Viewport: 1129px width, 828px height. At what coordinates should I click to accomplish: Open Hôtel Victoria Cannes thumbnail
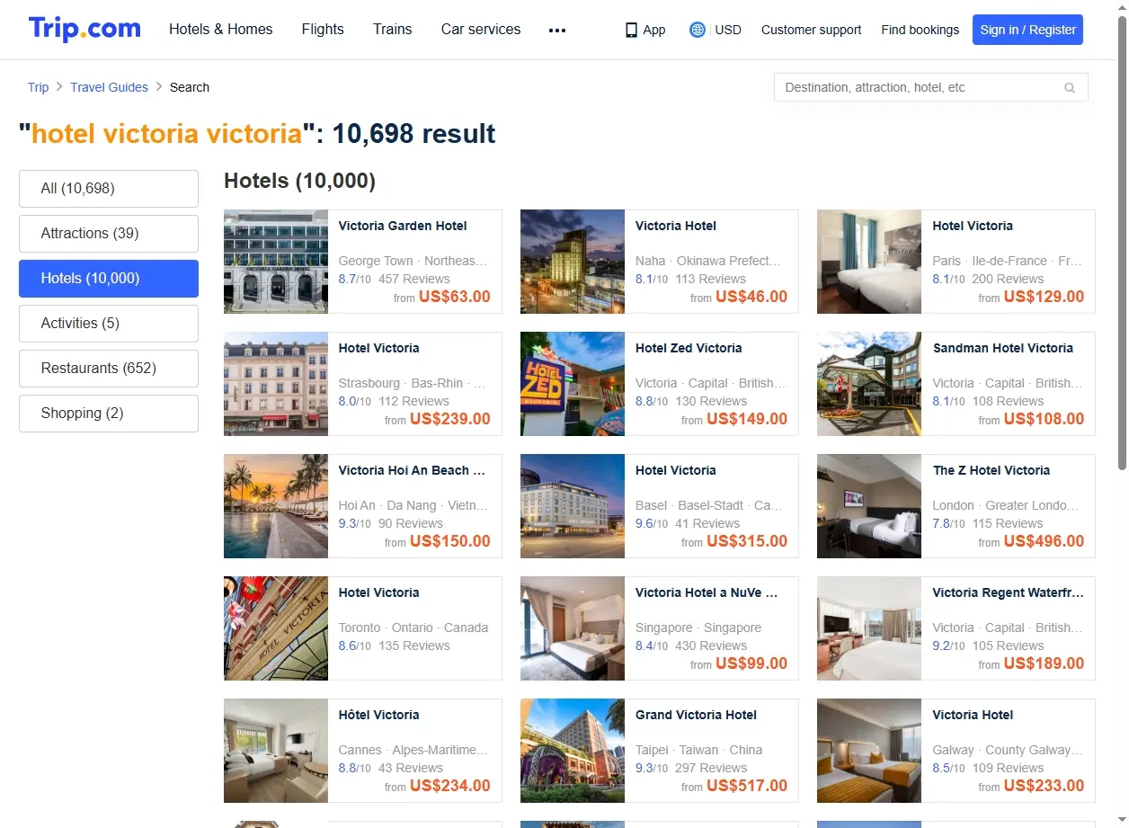click(276, 751)
